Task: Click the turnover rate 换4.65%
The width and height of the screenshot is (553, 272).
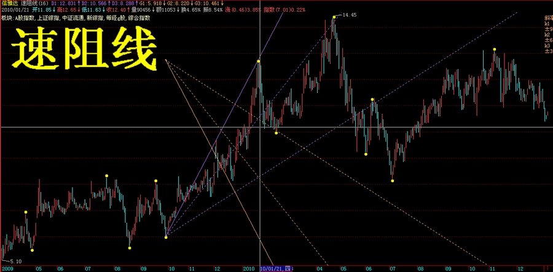Action: coord(191,9)
